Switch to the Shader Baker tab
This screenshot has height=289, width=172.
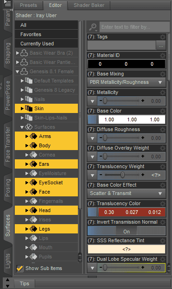click(x=89, y=5)
